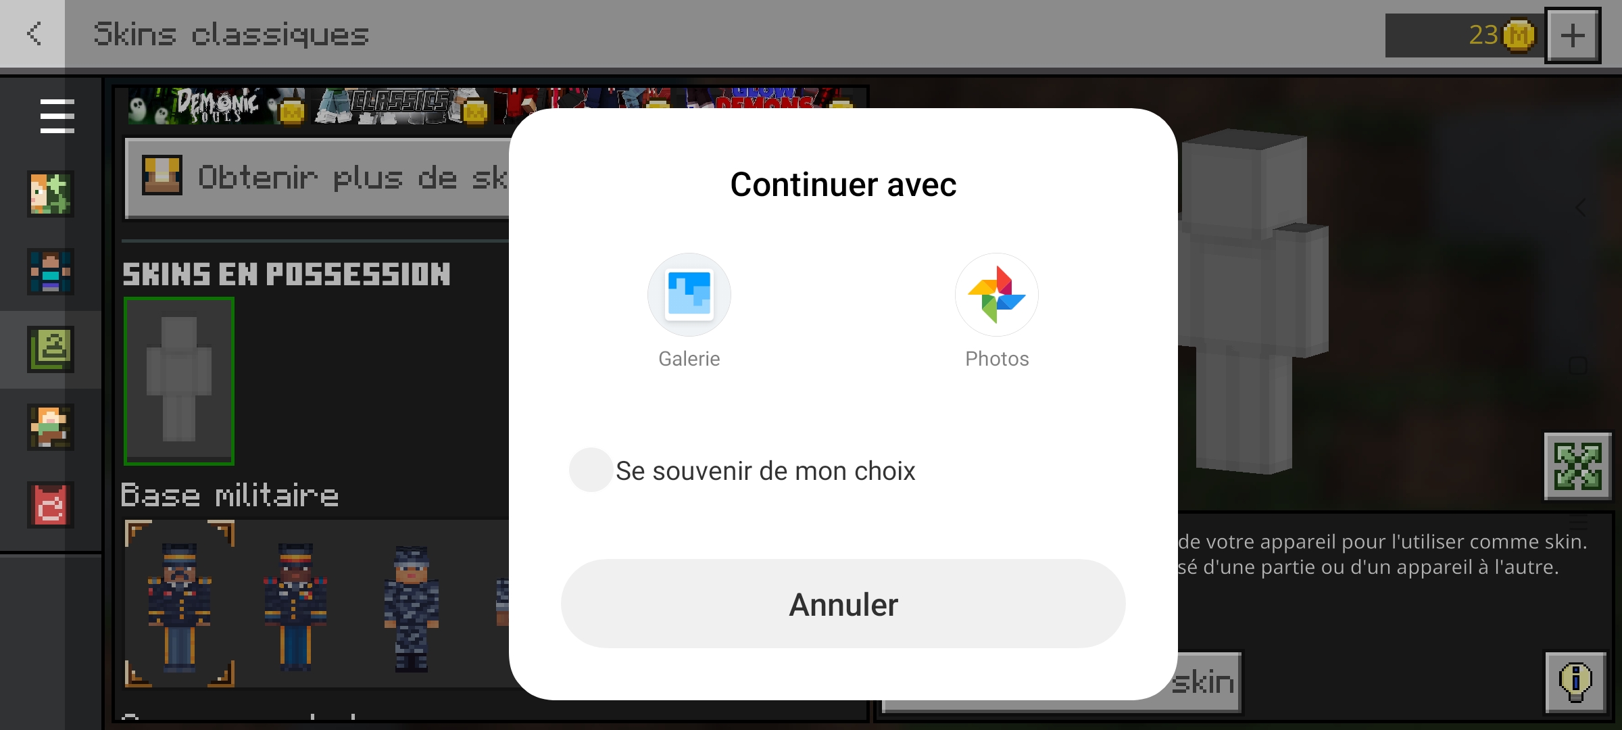
Task: Click the Annuler button
Action: tap(843, 604)
